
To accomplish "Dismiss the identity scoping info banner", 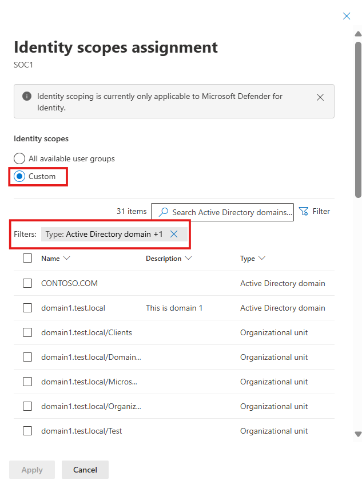I will 320,97.
